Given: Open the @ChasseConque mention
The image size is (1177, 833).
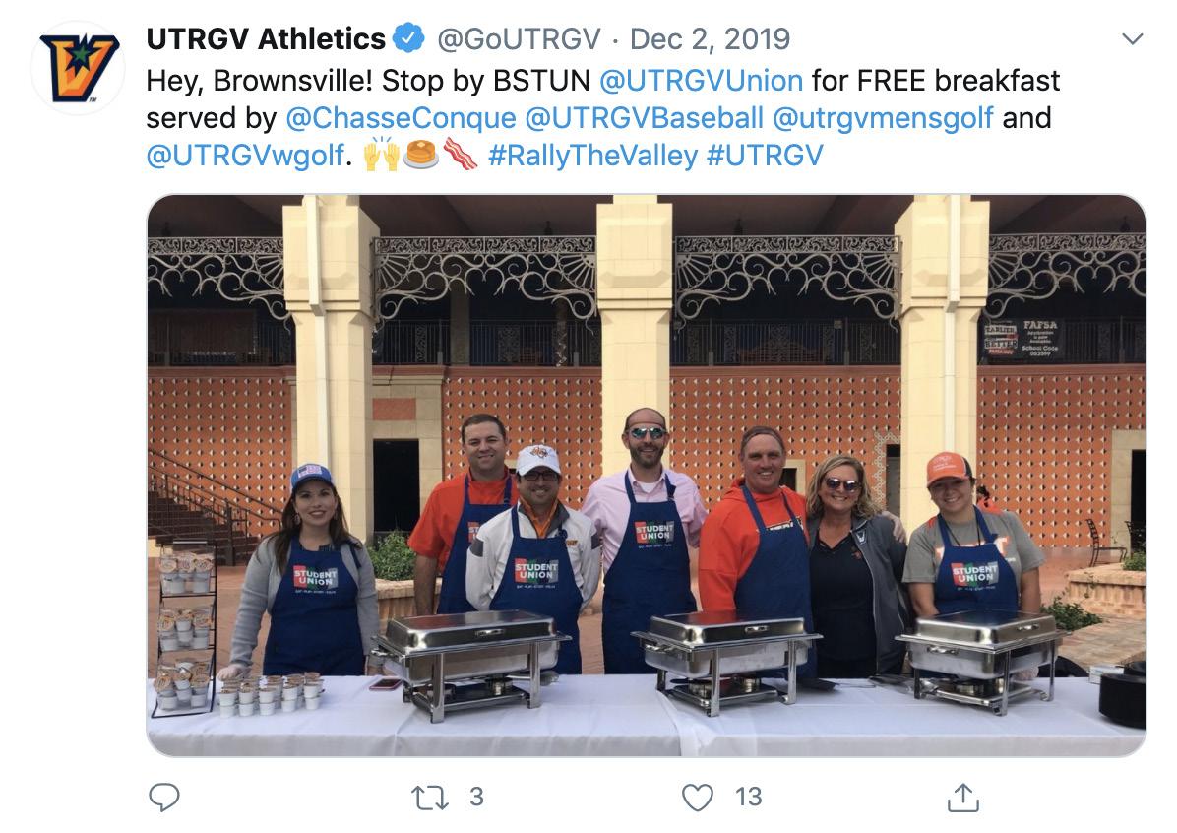Looking at the screenshot, I should pyautogui.click(x=401, y=118).
